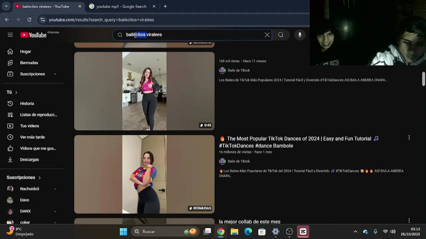Screen dimensions: 426x239
Task: Open The Most Popular TikTok Dances title
Action: 299,142
